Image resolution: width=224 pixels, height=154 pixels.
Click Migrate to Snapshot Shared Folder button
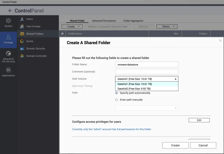[108, 26]
